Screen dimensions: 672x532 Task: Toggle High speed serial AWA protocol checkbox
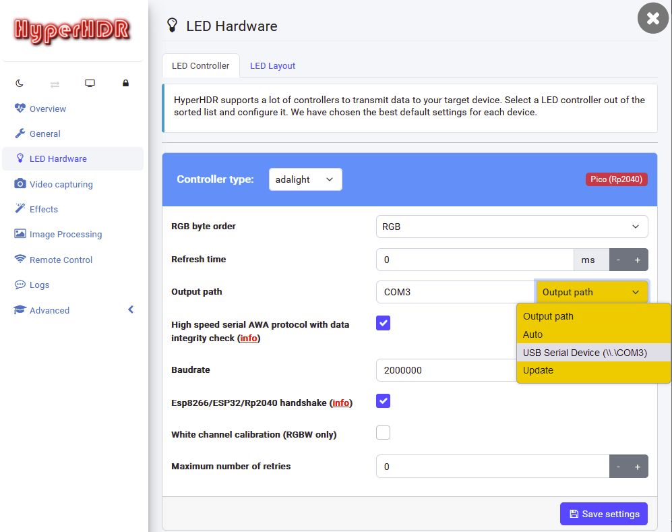coord(383,323)
